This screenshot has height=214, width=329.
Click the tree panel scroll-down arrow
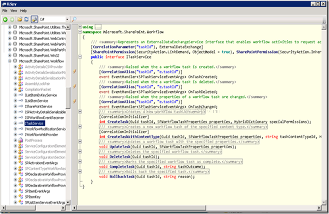pos(68,203)
